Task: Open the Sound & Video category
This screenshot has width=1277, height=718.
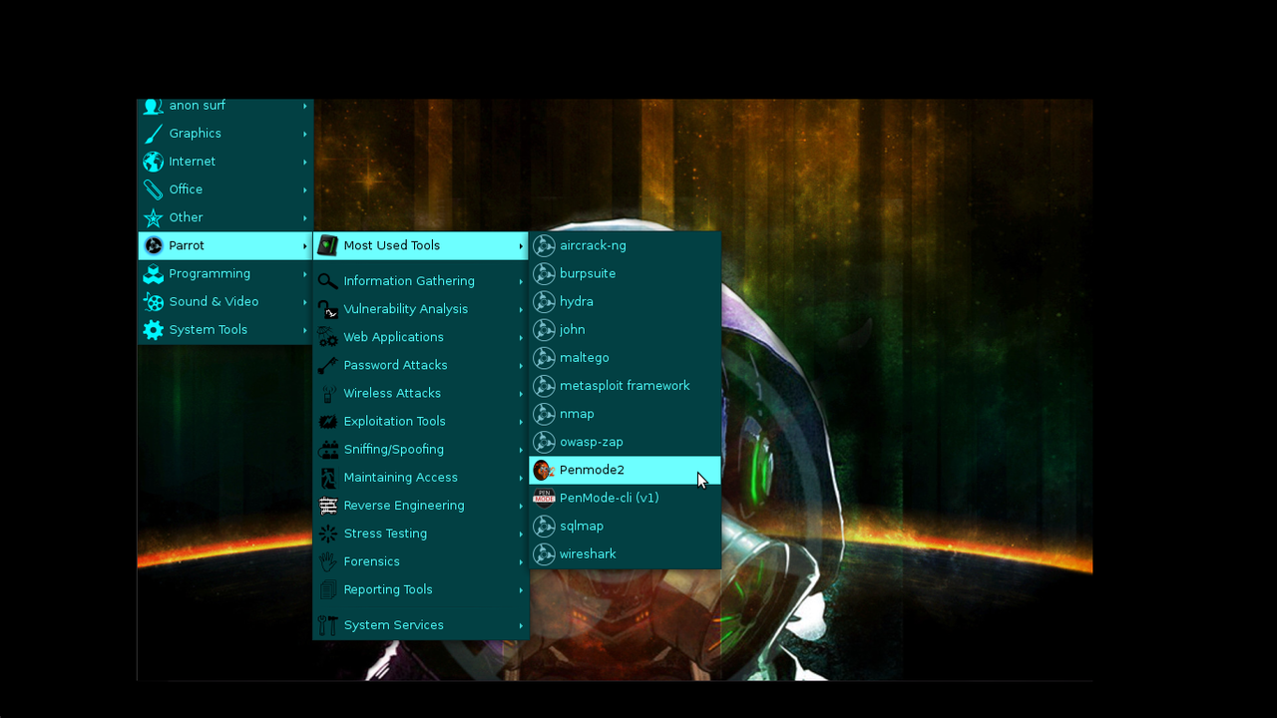Action: (x=225, y=301)
